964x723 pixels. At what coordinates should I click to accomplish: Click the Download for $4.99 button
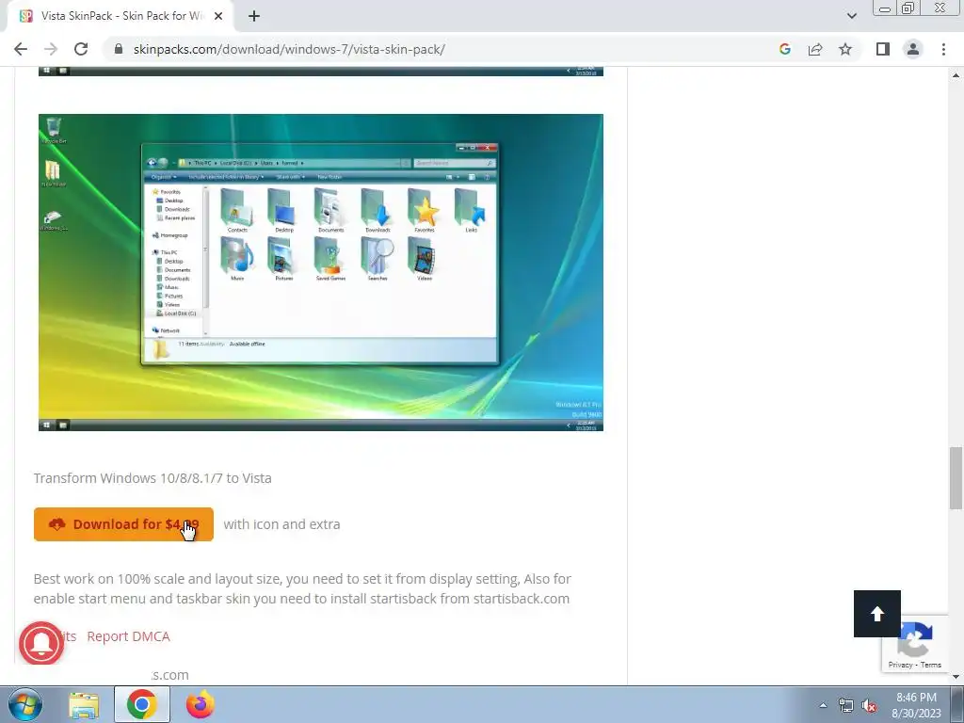(x=123, y=524)
